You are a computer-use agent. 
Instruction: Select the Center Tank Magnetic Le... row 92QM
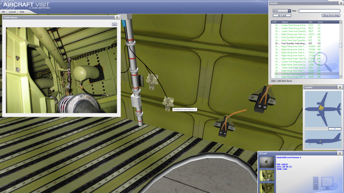(x=305, y=62)
